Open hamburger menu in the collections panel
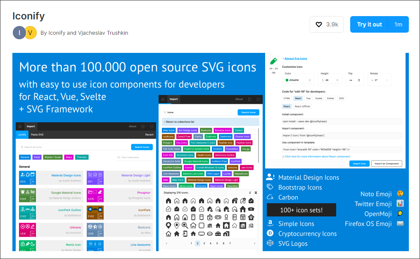 [x=20, y=126]
